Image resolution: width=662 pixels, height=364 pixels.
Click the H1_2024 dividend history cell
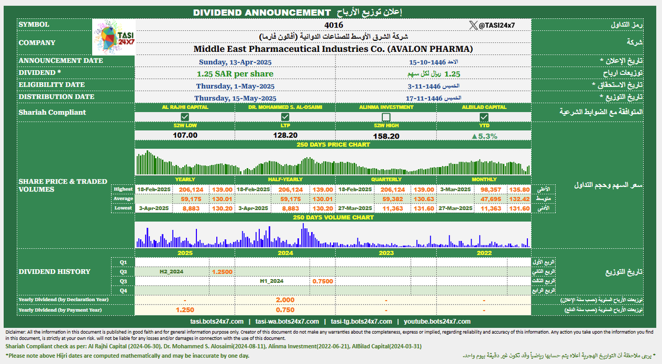pos(272,281)
